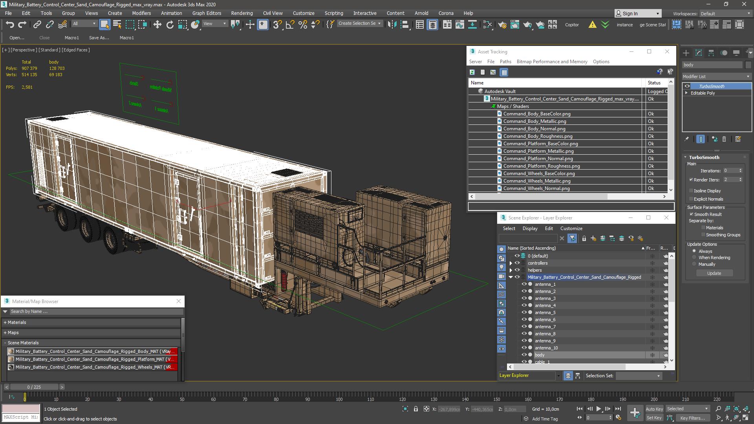754x424 pixels.
Task: Open the Modifier List dropdown
Action: [x=716, y=77]
